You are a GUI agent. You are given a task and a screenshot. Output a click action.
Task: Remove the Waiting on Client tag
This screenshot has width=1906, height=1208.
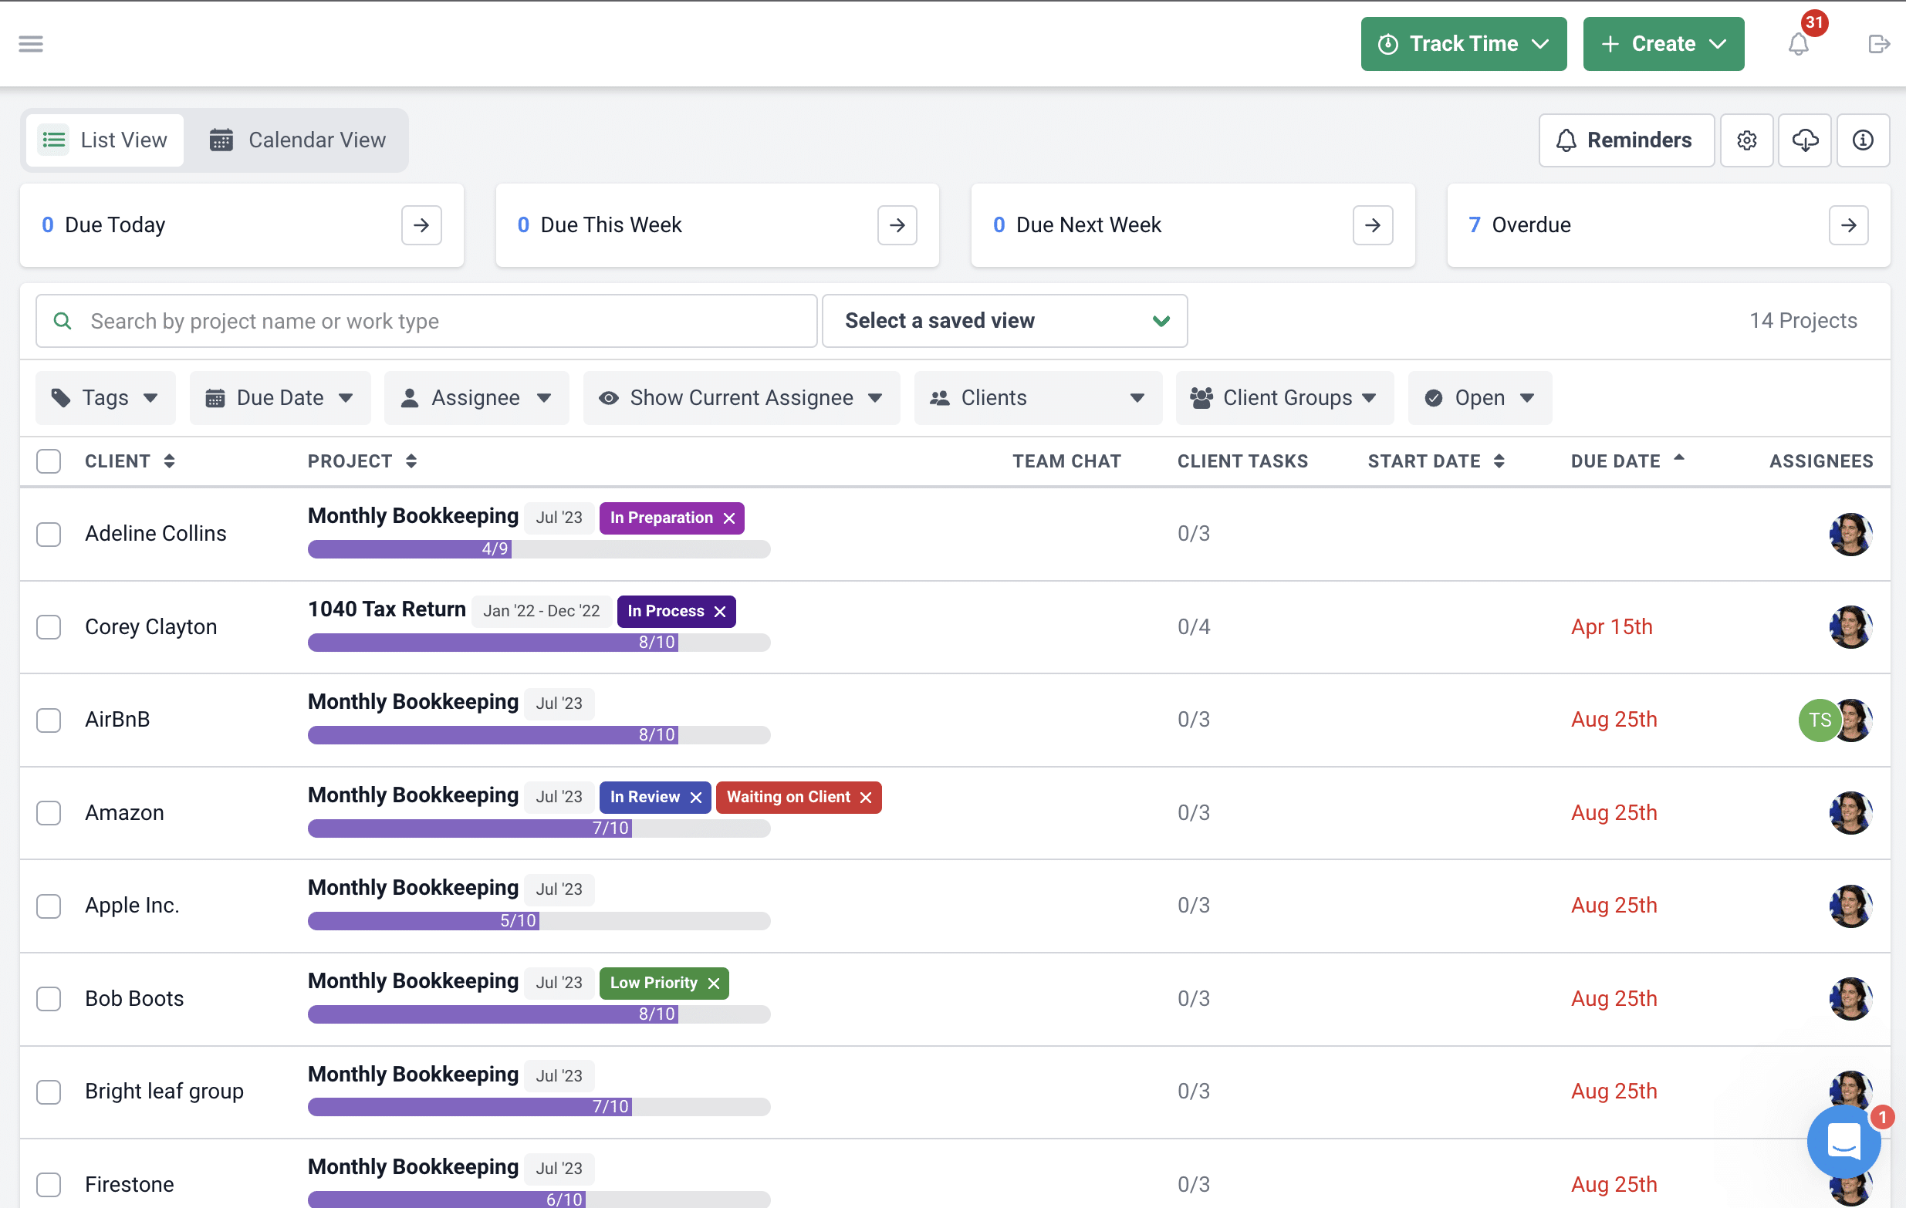866,798
